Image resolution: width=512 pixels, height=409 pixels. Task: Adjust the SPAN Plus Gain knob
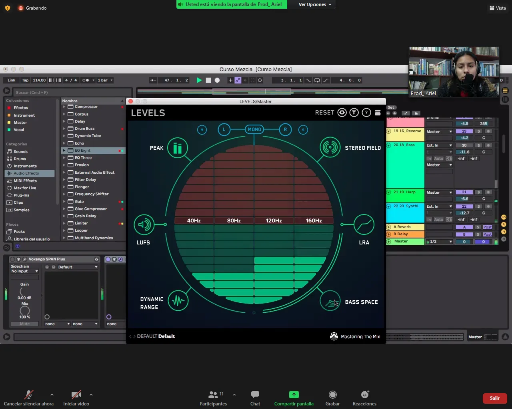coord(24,292)
